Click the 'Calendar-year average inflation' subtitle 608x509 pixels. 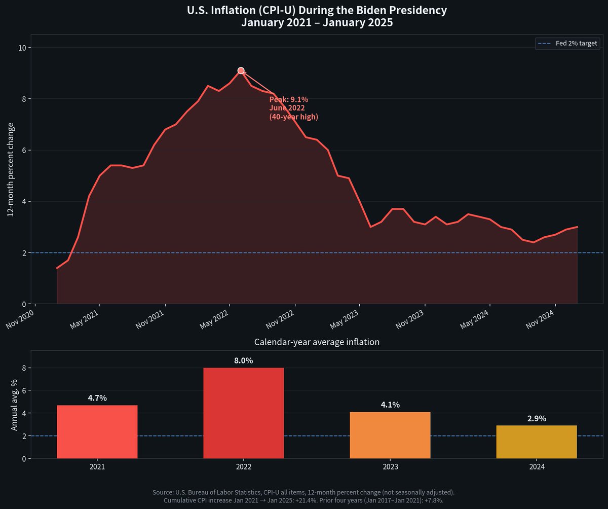coord(317,342)
